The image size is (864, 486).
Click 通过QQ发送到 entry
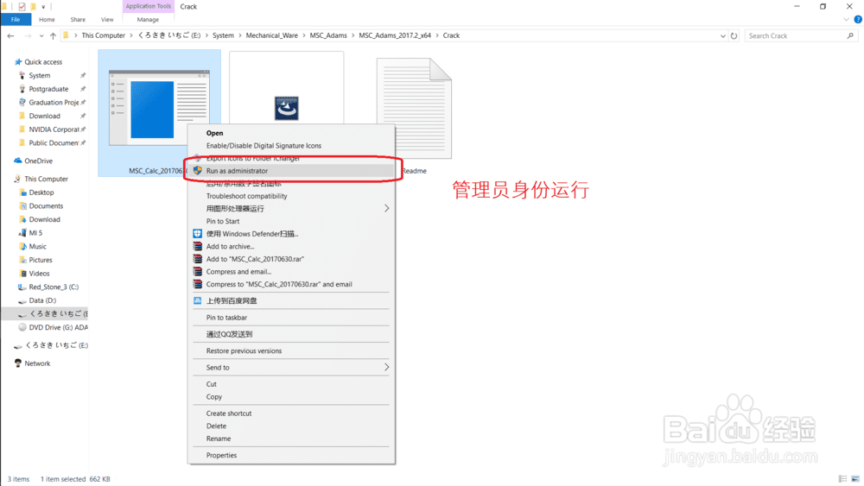pos(291,334)
